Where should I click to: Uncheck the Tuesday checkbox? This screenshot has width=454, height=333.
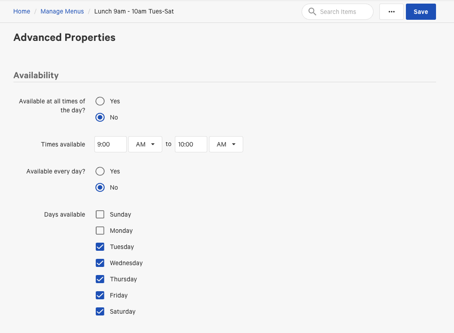tap(100, 247)
